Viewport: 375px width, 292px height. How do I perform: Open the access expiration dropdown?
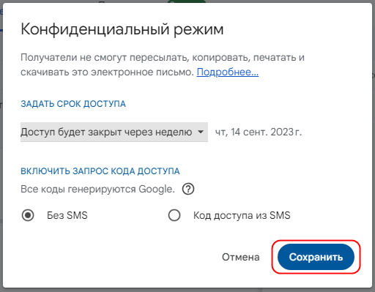pyautogui.click(x=114, y=132)
